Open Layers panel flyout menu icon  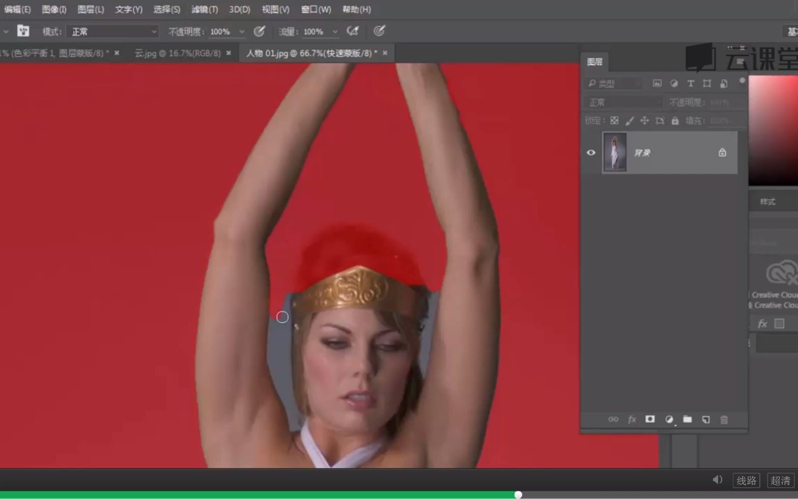pyautogui.click(x=740, y=62)
